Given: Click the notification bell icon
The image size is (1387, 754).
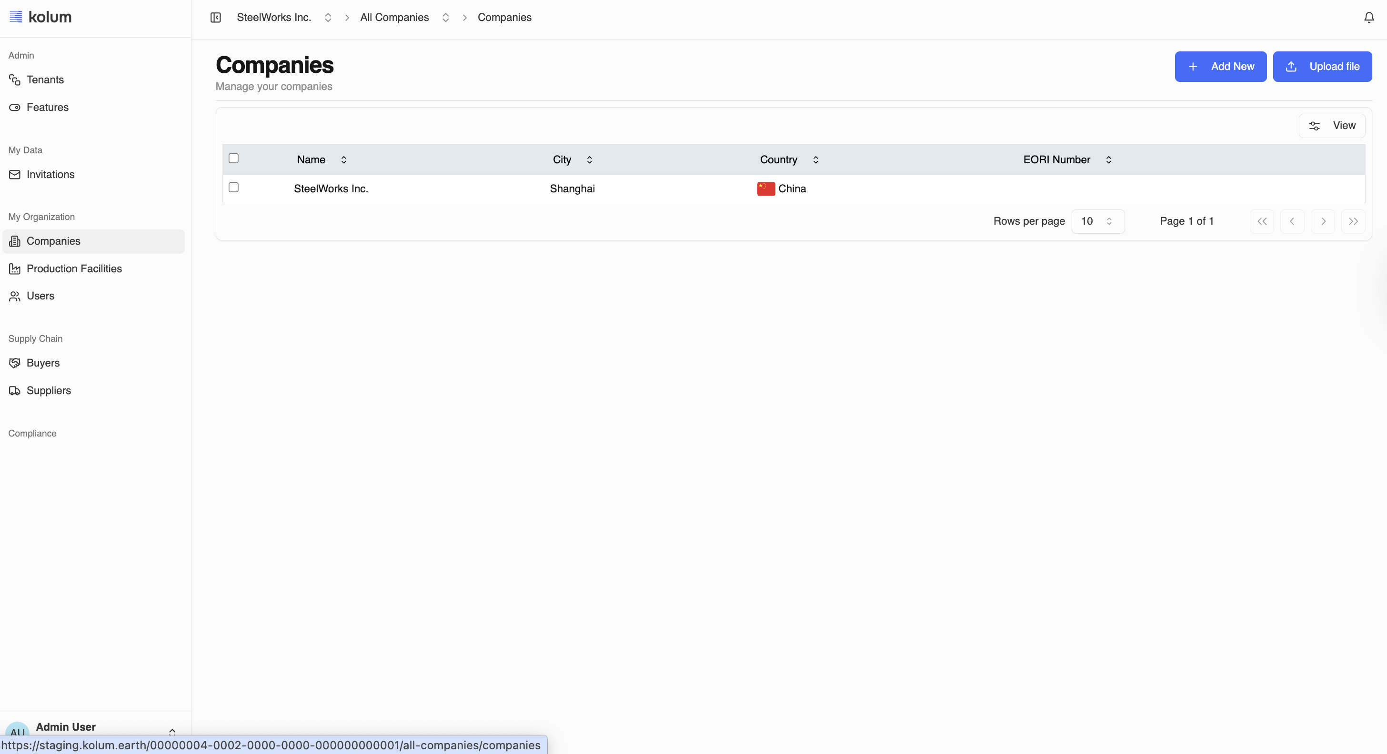Looking at the screenshot, I should point(1369,18).
